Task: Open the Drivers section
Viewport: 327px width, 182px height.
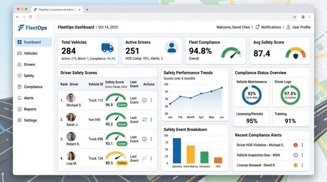Action: (26, 65)
